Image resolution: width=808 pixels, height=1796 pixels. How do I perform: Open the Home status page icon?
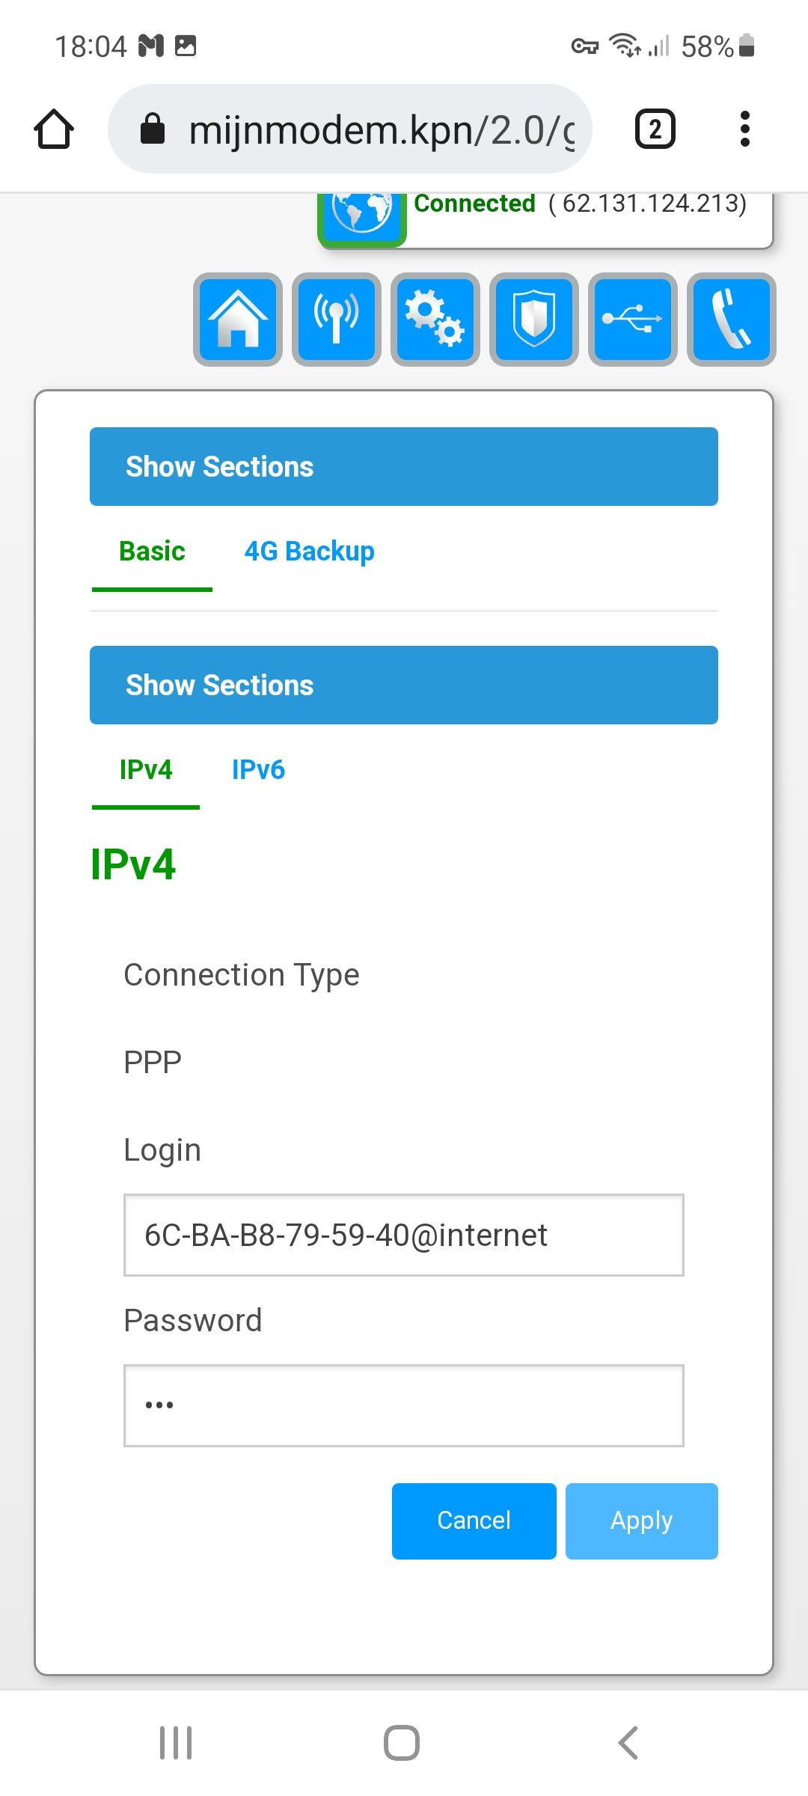click(x=236, y=318)
